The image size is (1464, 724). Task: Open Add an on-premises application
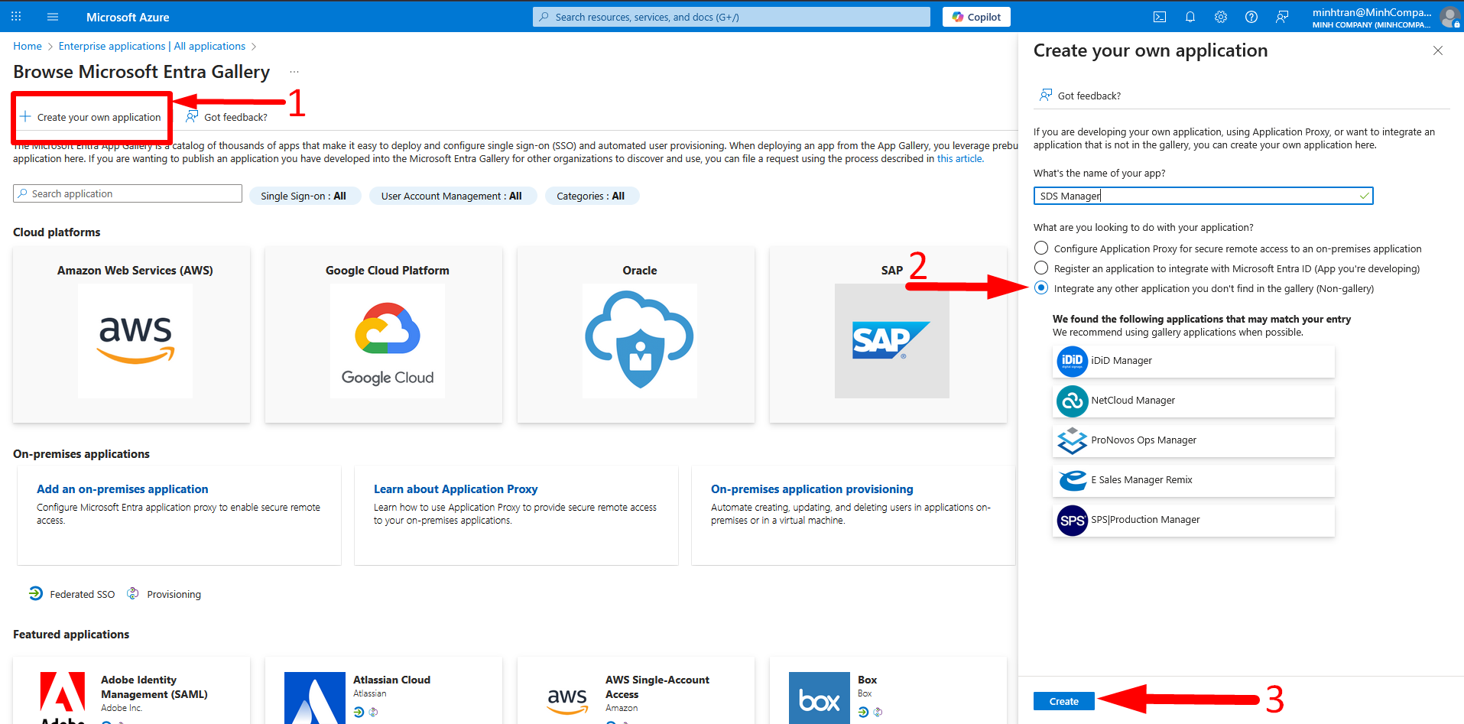122,489
